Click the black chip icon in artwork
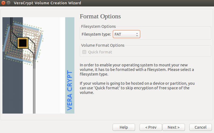 click(23, 43)
